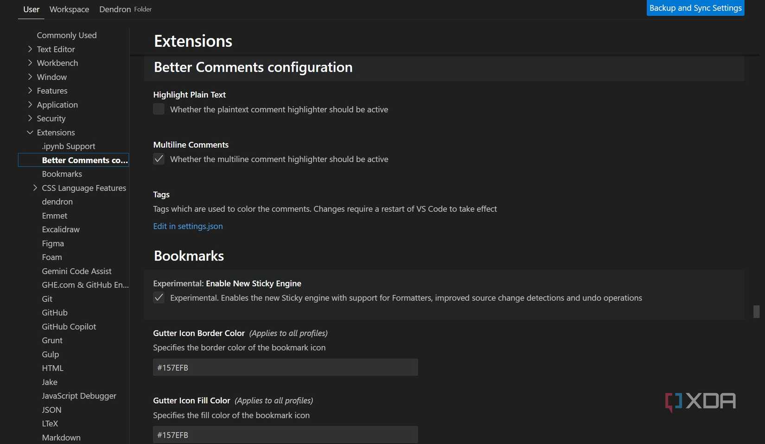Collapse the Extensions section in the sidebar

(30, 133)
